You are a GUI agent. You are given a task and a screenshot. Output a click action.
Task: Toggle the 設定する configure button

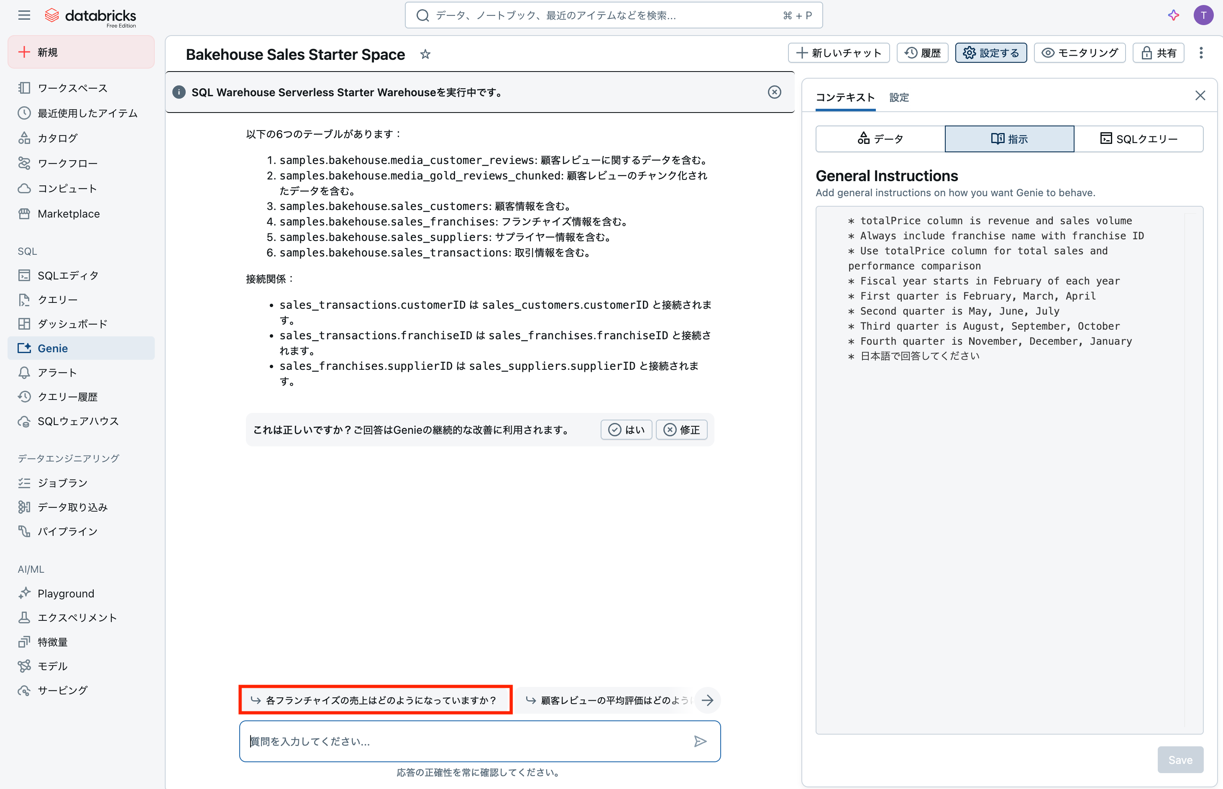tap(990, 53)
